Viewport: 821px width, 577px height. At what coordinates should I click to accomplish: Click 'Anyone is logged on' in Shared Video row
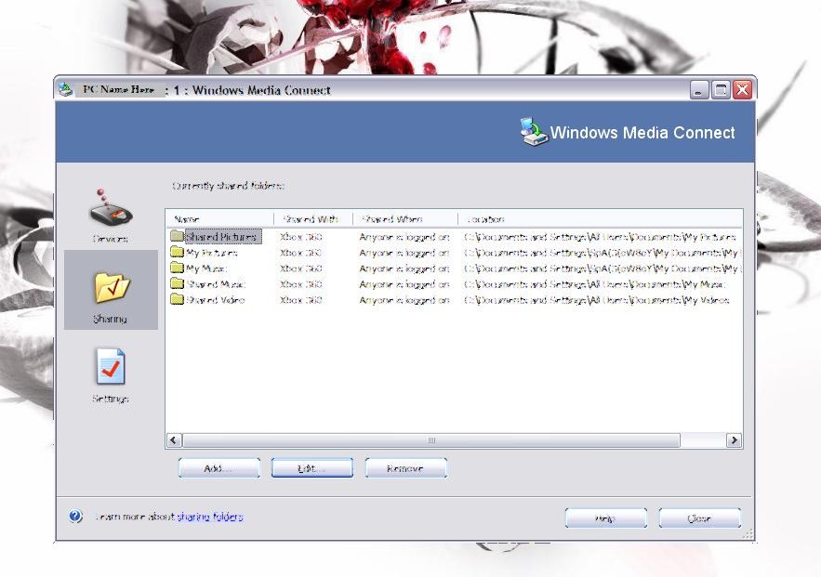(404, 300)
